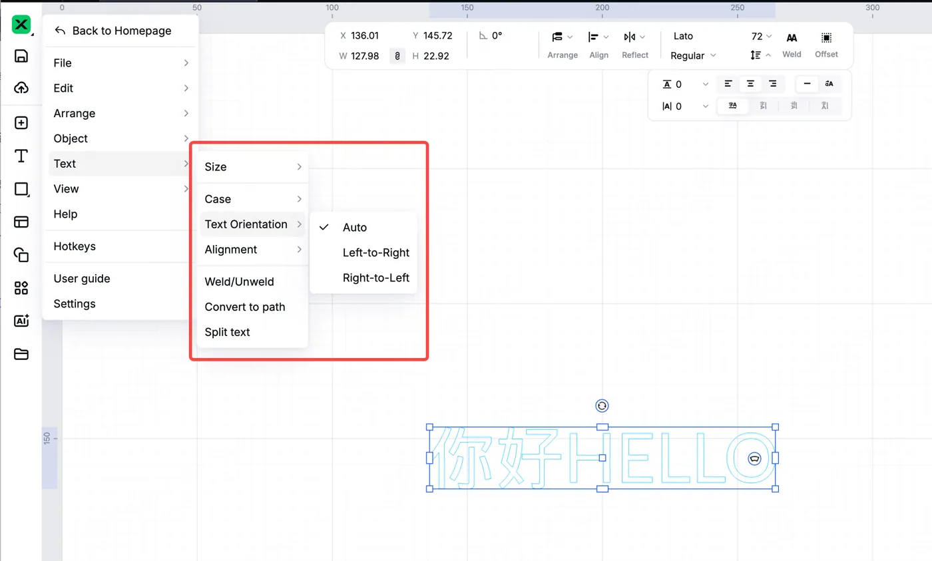Open the Reflect dropdown arrow
Image resolution: width=932 pixels, height=561 pixels.
point(642,37)
